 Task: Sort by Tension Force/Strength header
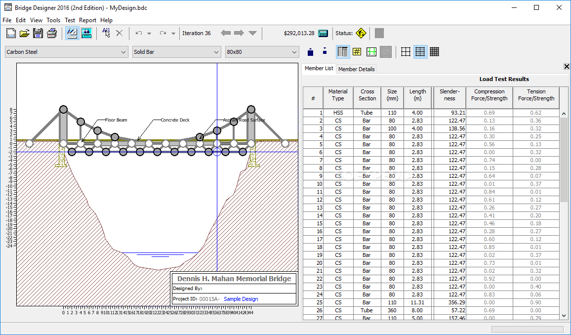tap(536, 98)
